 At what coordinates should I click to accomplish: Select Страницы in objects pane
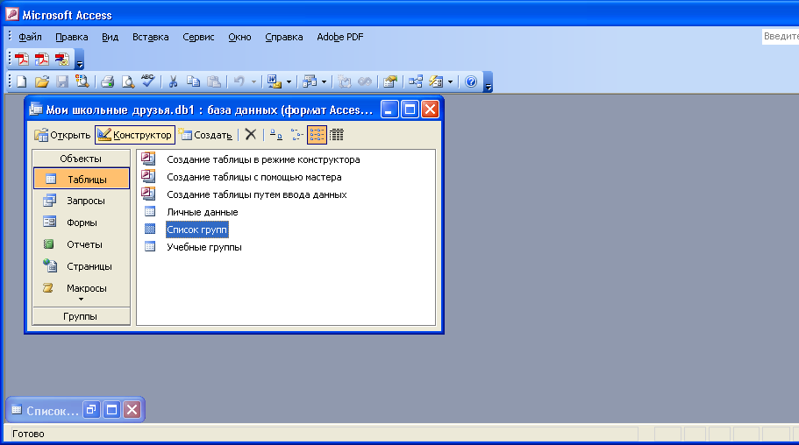82,266
